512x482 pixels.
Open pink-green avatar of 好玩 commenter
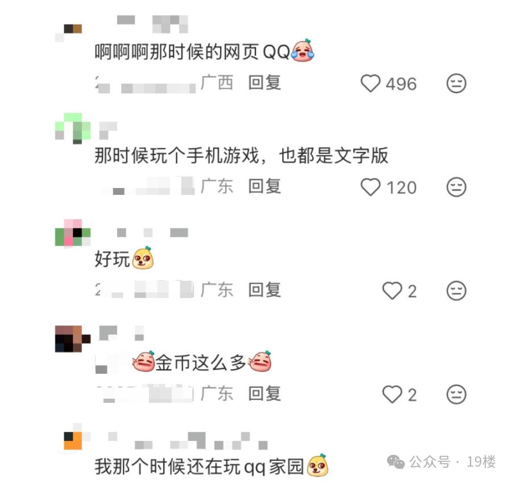click(72, 233)
